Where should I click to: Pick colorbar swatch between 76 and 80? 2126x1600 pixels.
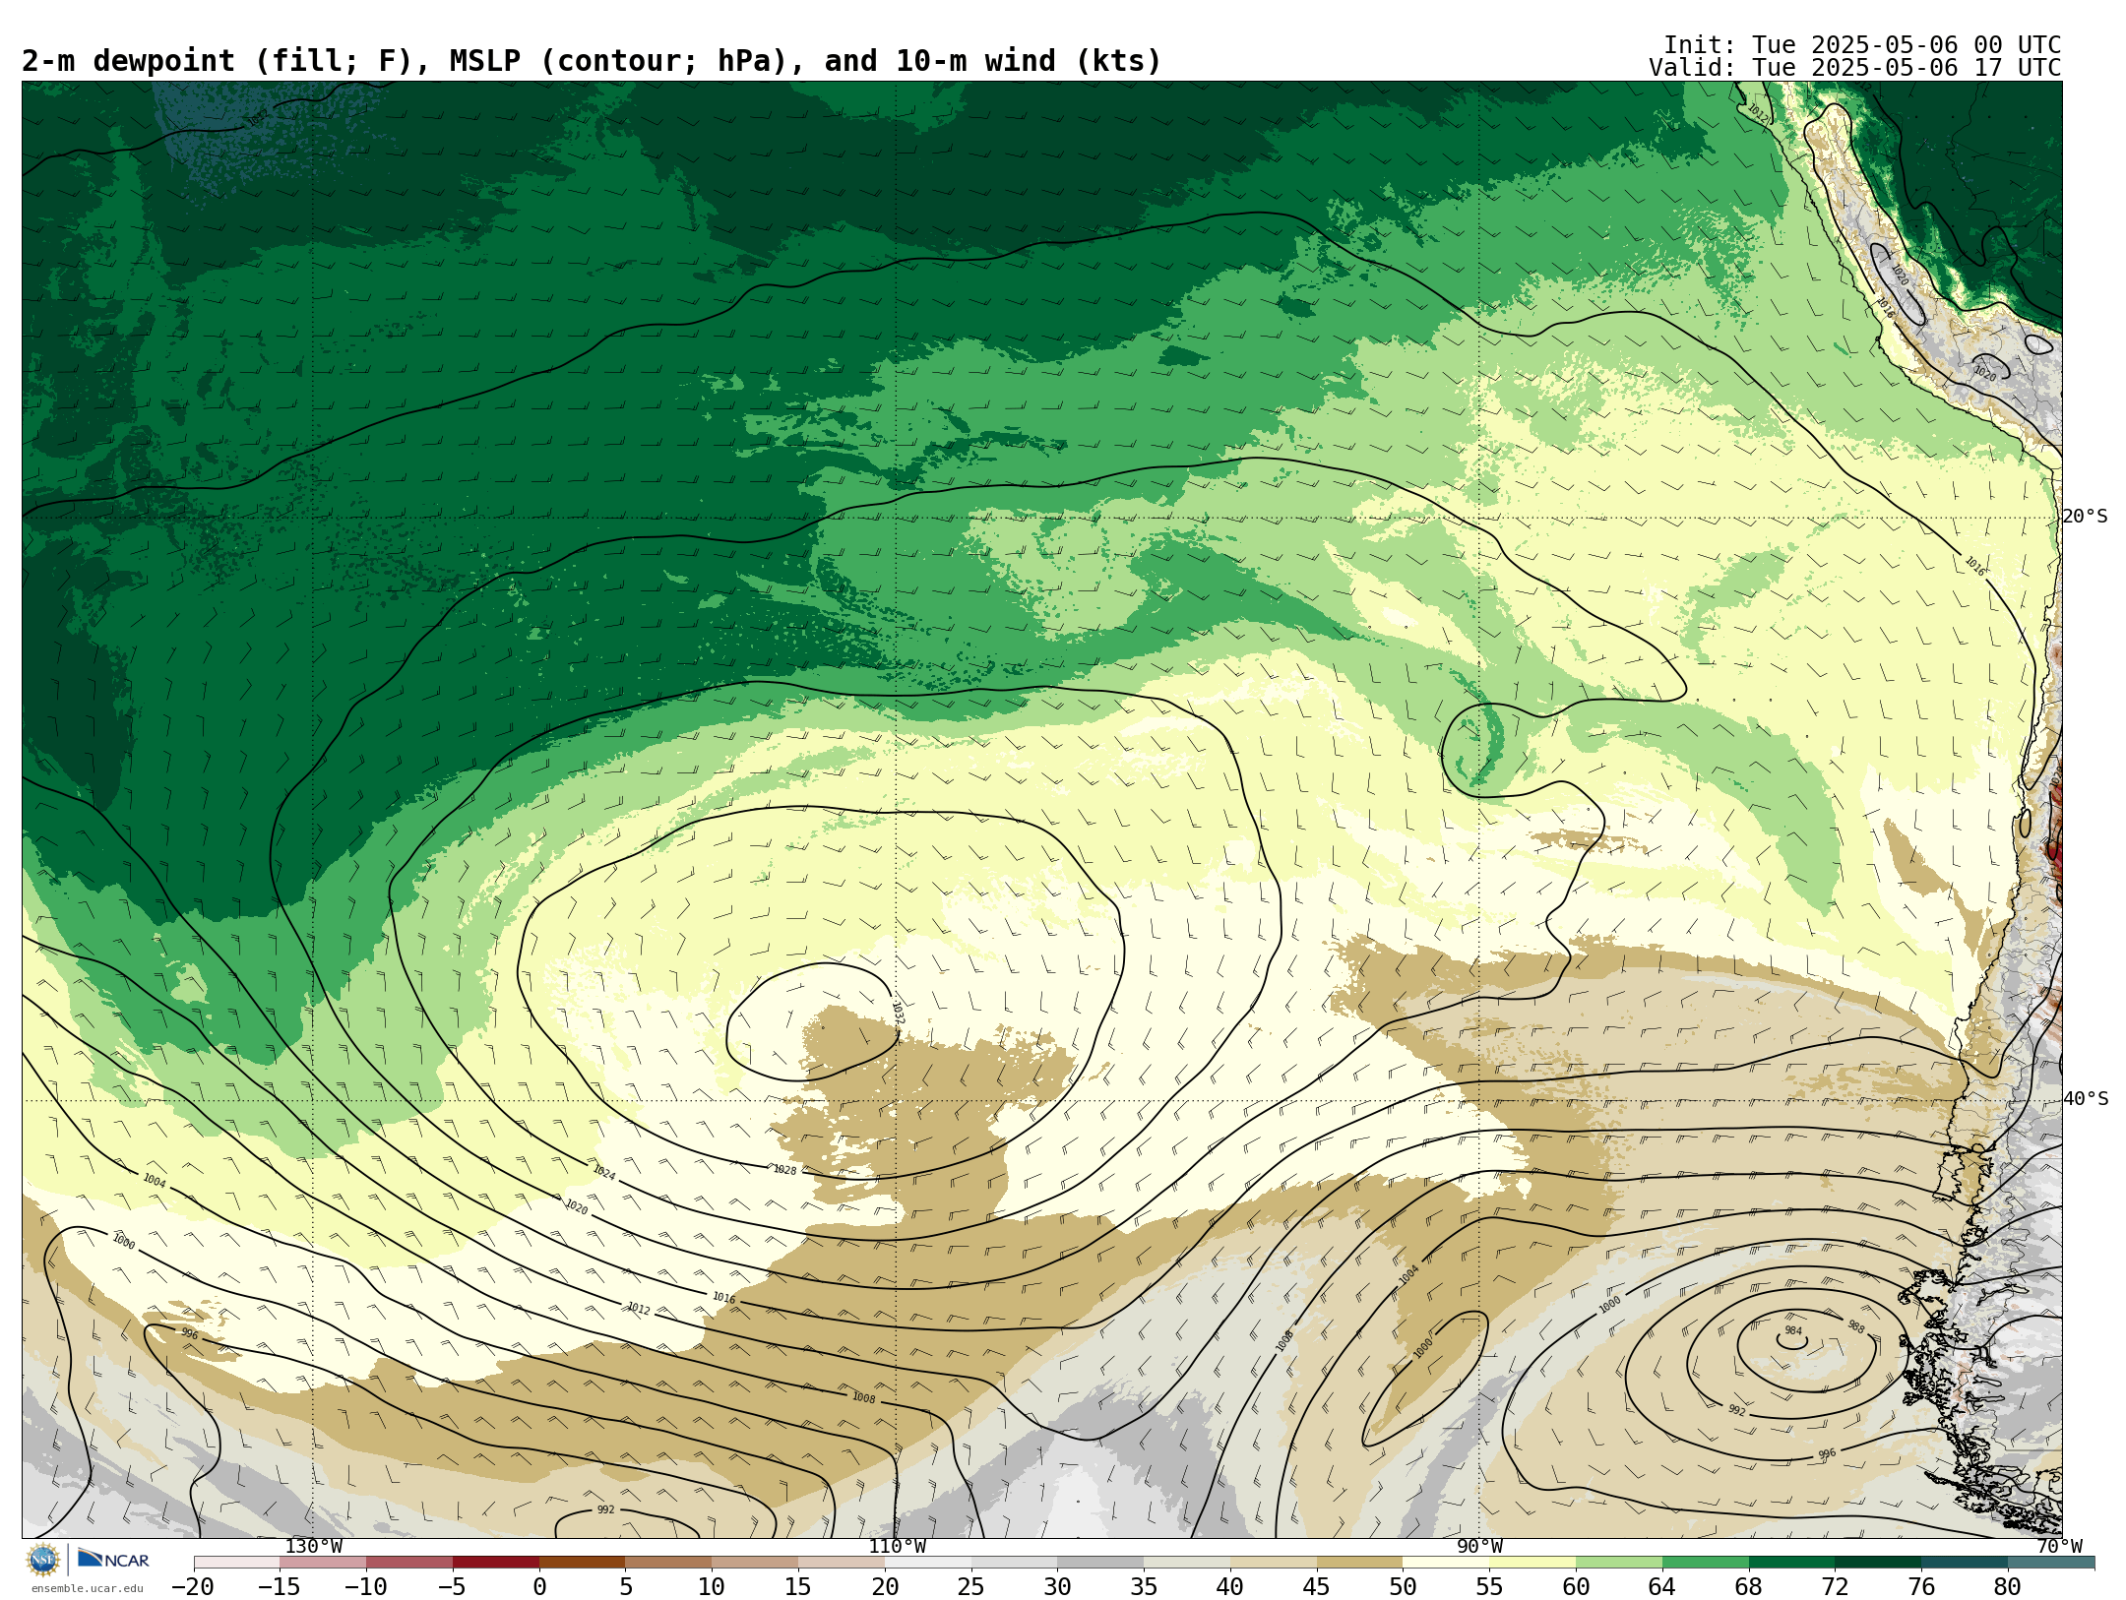tap(1965, 1563)
